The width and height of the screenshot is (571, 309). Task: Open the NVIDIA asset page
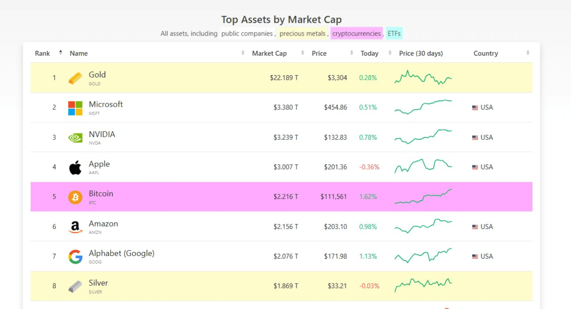[102, 134]
